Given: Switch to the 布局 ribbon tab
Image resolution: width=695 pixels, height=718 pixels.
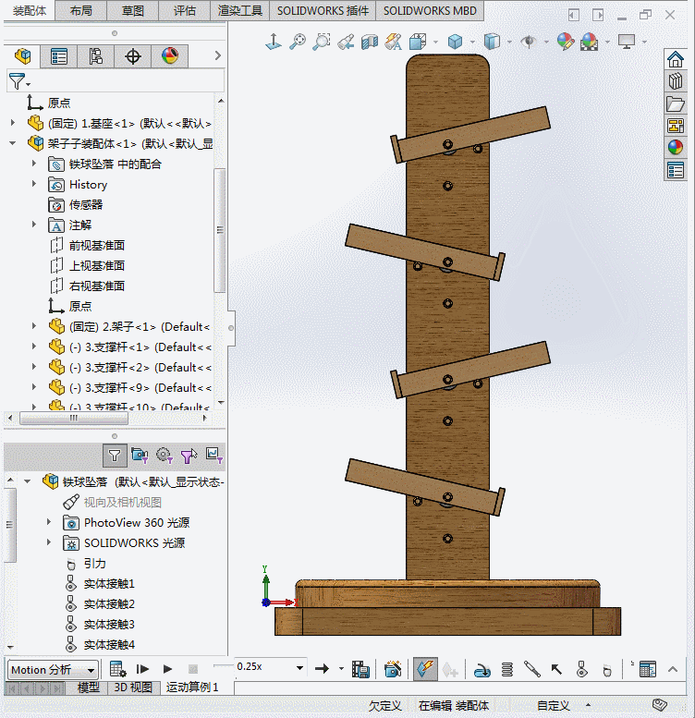Looking at the screenshot, I should (81, 10).
